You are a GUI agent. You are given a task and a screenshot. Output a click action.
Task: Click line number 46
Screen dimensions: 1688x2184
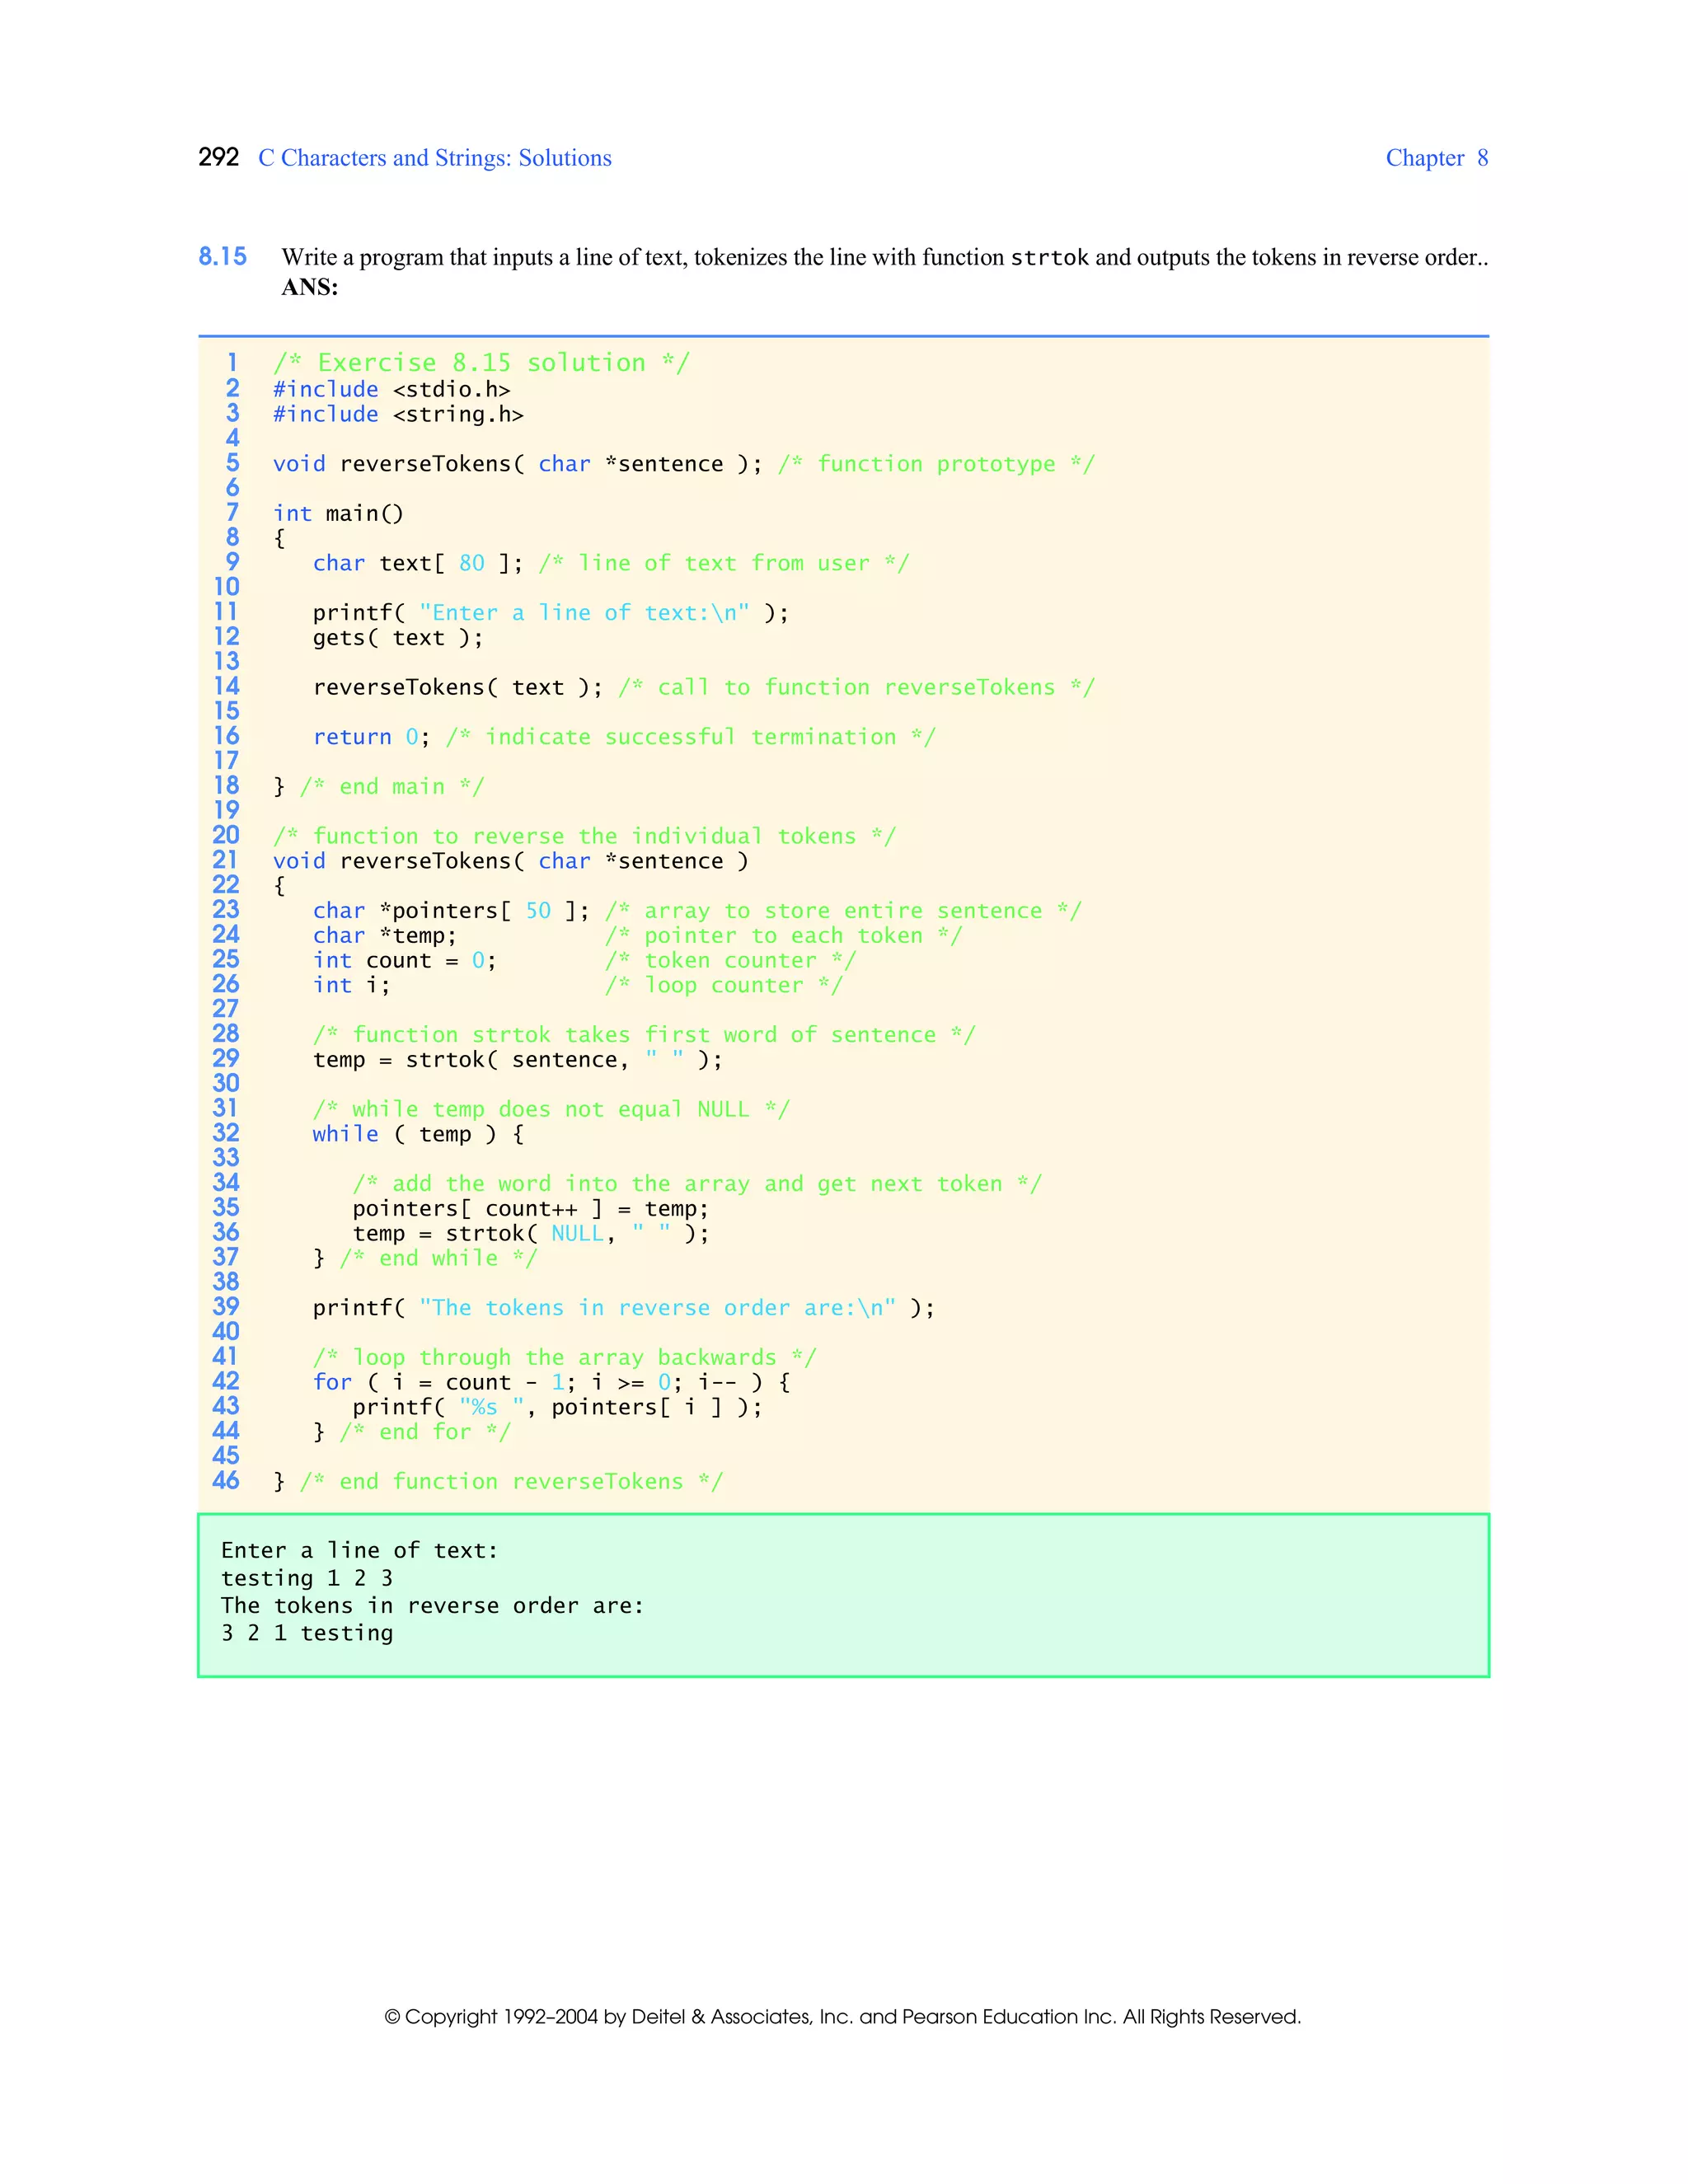pos(226,1481)
